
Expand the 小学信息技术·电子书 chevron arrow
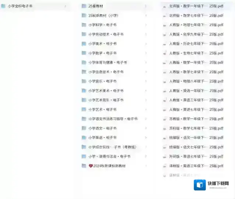(x=145, y=72)
